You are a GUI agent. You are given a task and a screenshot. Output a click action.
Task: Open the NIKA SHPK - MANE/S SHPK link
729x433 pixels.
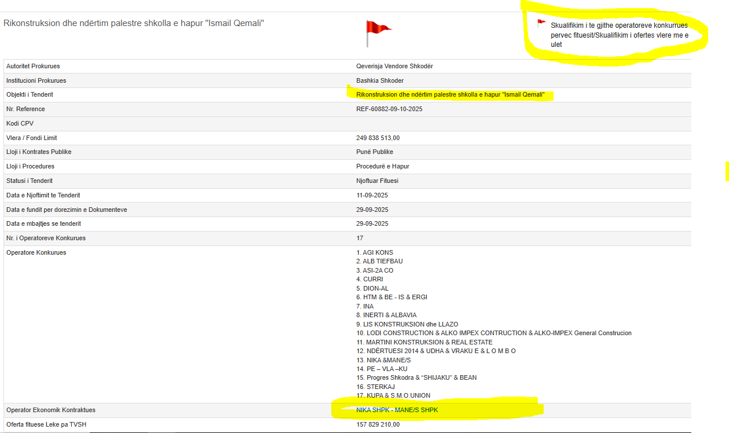pyautogui.click(x=397, y=410)
